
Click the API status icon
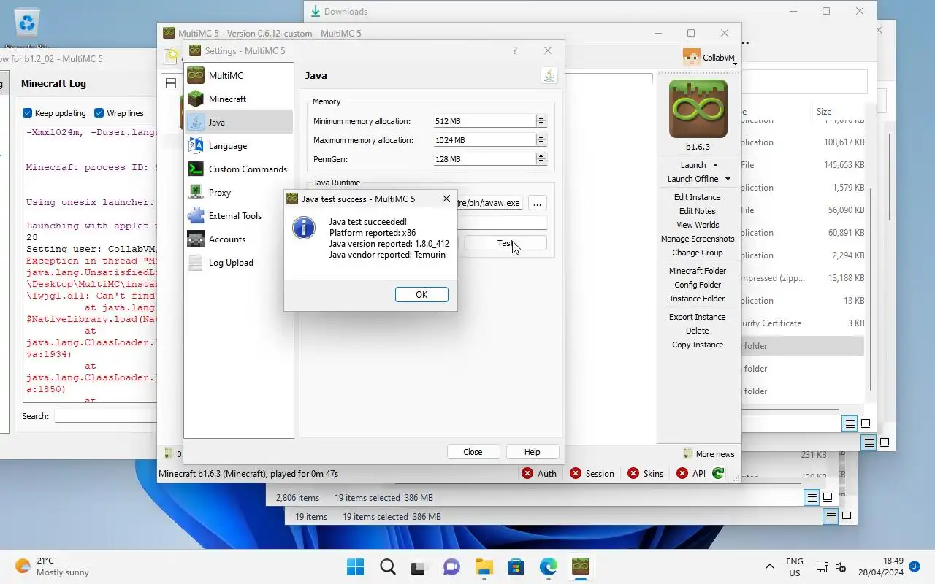point(682,473)
